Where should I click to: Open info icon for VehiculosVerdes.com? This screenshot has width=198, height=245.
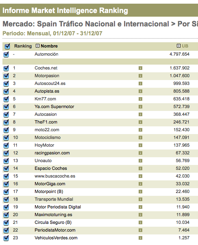point(140,238)
